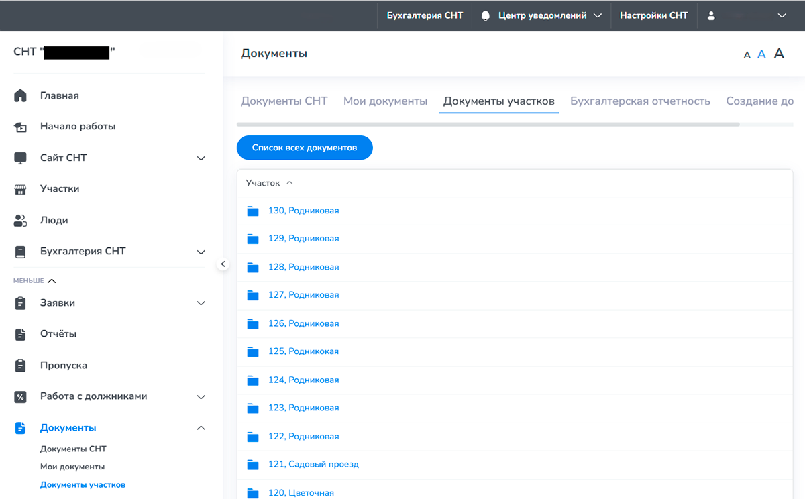Click the Участки storefront icon
The height and width of the screenshot is (499, 805).
click(x=20, y=189)
